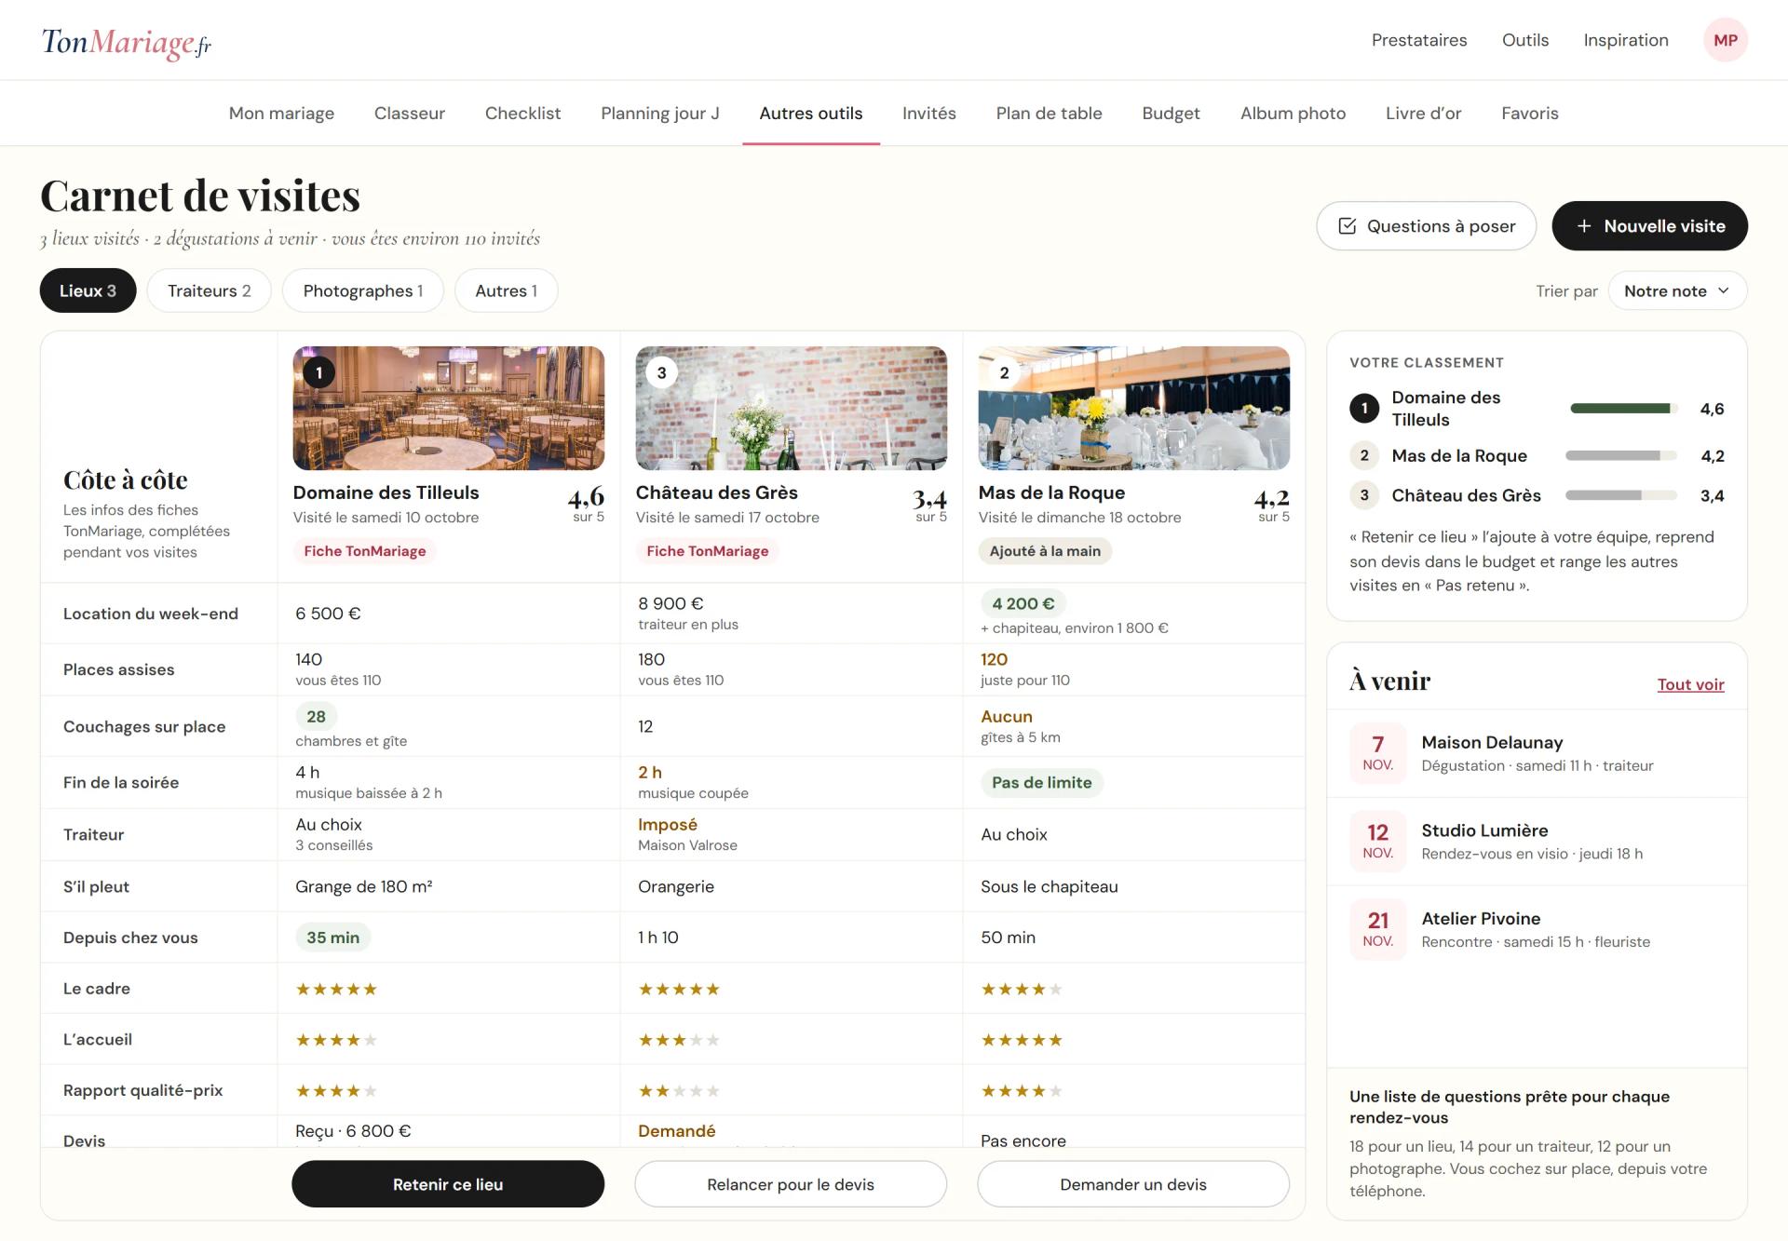The image size is (1788, 1241).
Task: Click the Questions à poser button
Action: point(1426,226)
